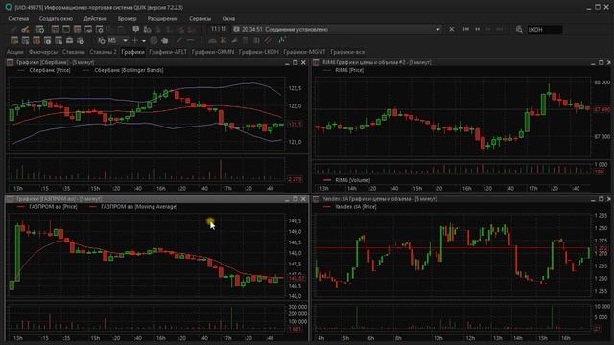The height and width of the screenshot is (345, 614).
Task: Switch to the Графики-LKOH tab
Action: [258, 52]
